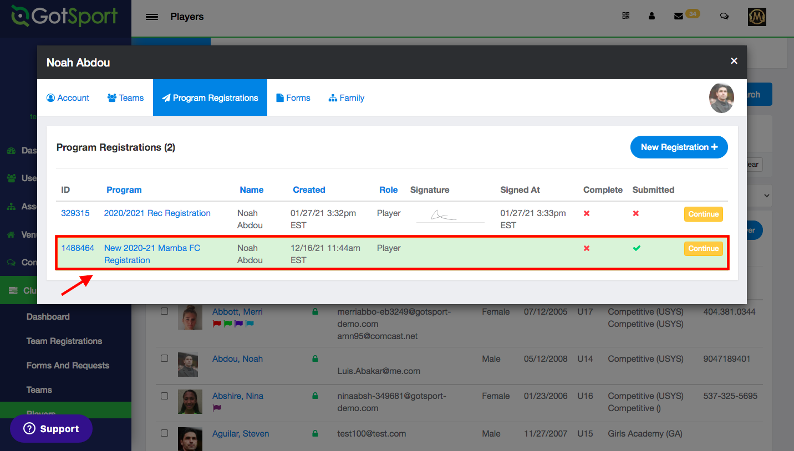Image resolution: width=794 pixels, height=451 pixels.
Task: Click purple flag under Abshire, Nina
Action: (x=217, y=408)
